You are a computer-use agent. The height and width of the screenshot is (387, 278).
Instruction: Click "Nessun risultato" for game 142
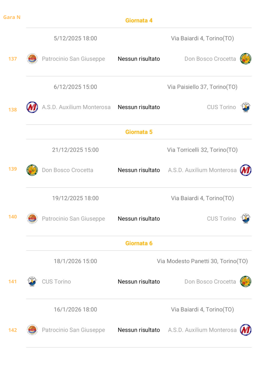click(x=139, y=330)
